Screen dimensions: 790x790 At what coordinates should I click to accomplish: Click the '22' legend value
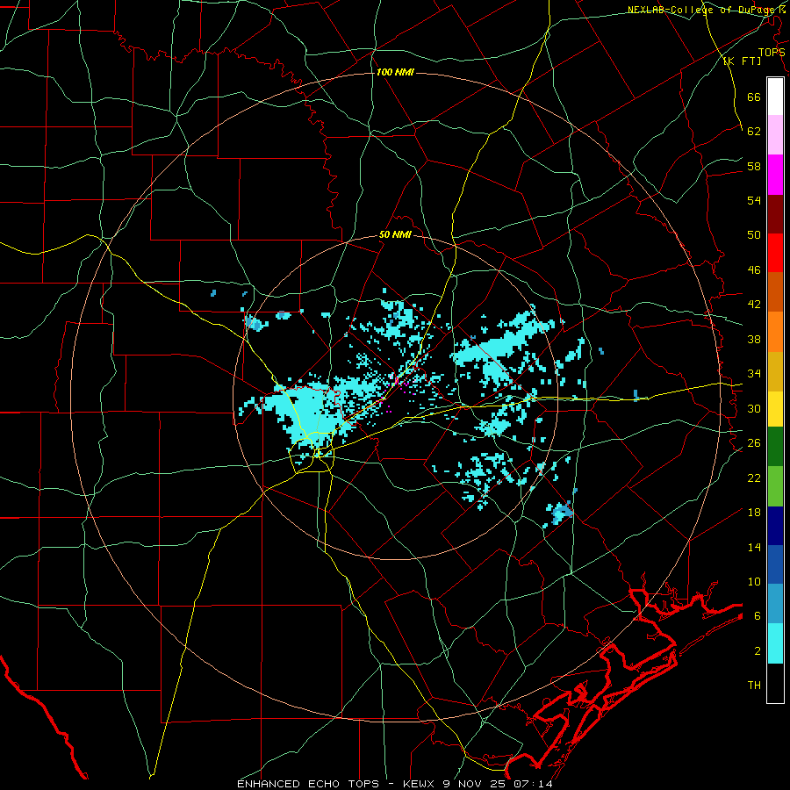click(x=754, y=478)
